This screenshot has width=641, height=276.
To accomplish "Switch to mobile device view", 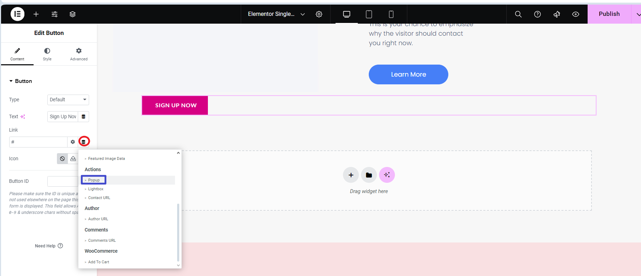I will 391,14.
